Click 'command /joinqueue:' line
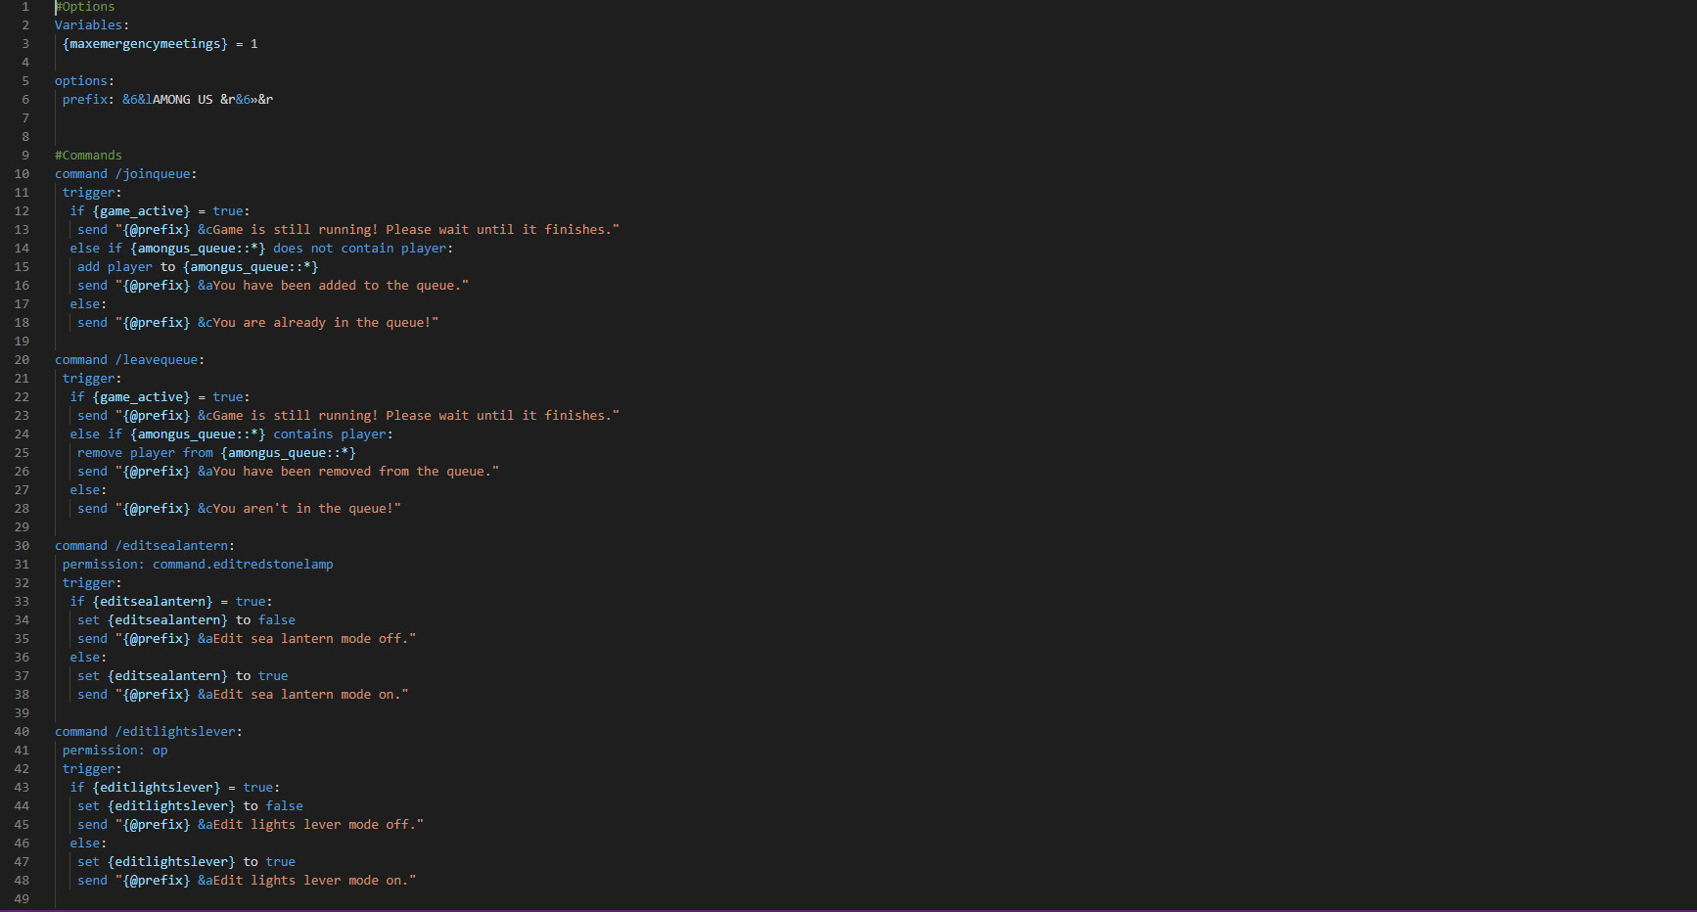 pos(126,174)
